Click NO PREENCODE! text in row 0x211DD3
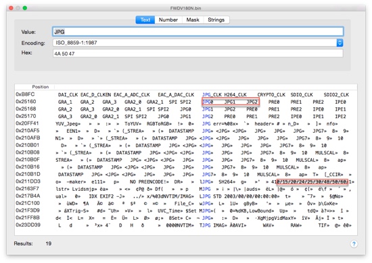The width and height of the screenshot is (372, 263). [x=148, y=182]
